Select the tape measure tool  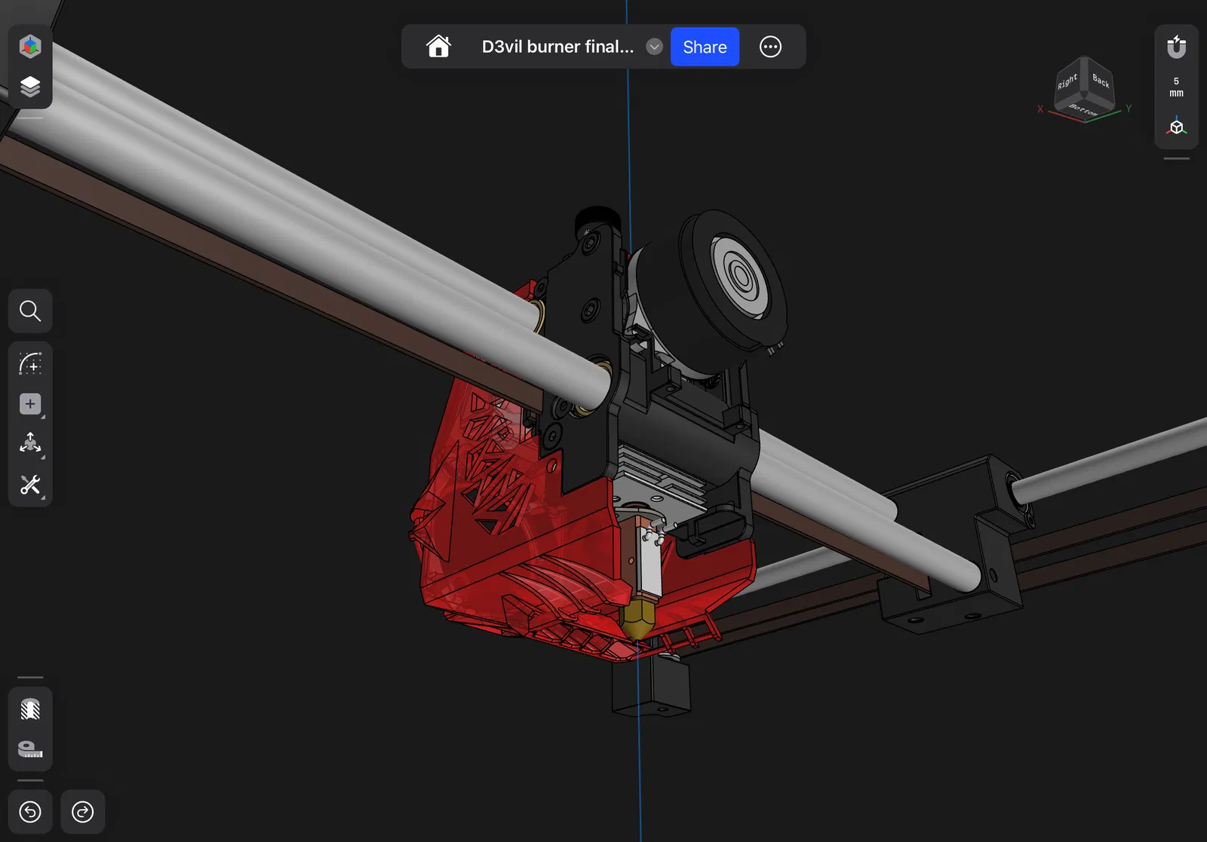tap(30, 749)
